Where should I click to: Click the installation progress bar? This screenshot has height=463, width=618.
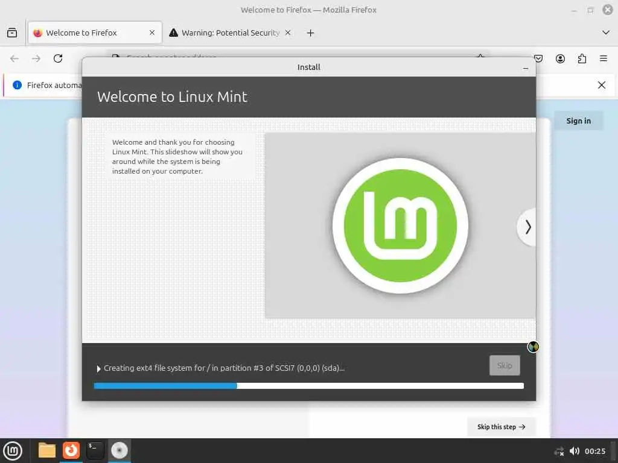coord(308,386)
